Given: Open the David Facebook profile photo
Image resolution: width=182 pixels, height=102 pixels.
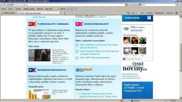Looking at the screenshot, I should coord(135,51).
